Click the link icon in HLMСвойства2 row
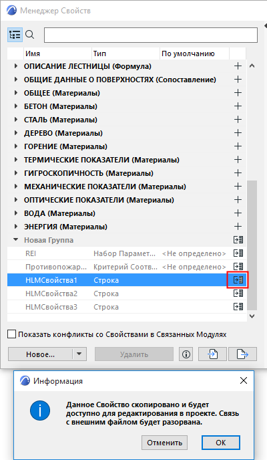This screenshot has height=460, width=267. click(x=238, y=294)
